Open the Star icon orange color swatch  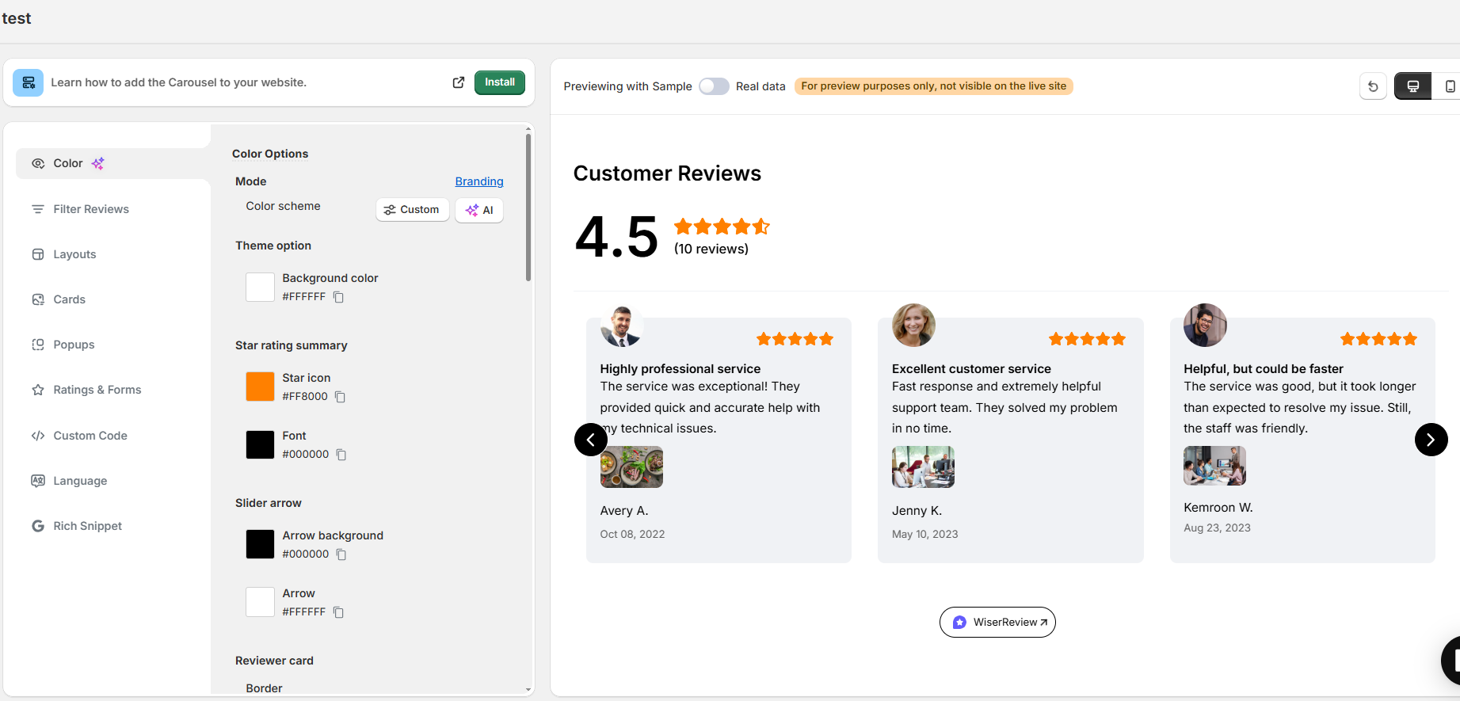260,387
